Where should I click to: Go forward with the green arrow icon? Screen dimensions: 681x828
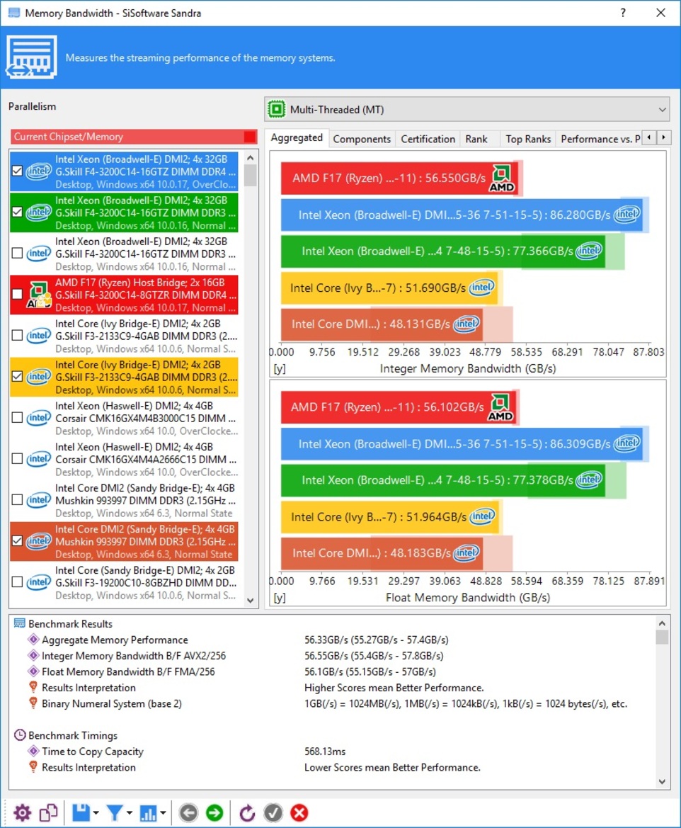click(214, 812)
